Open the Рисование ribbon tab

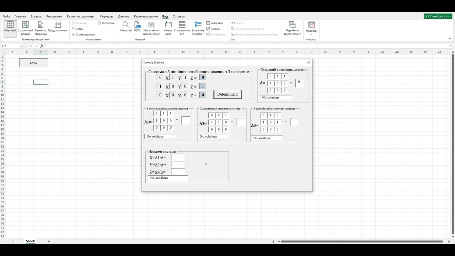coord(54,16)
